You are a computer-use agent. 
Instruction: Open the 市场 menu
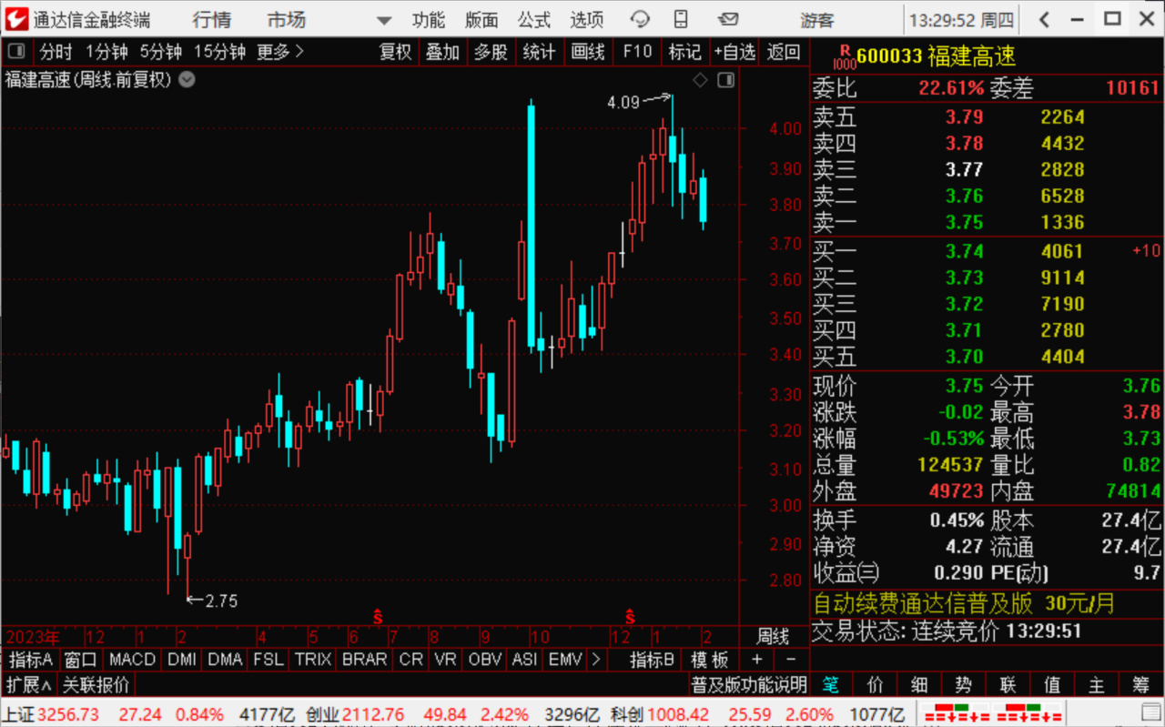point(287,19)
